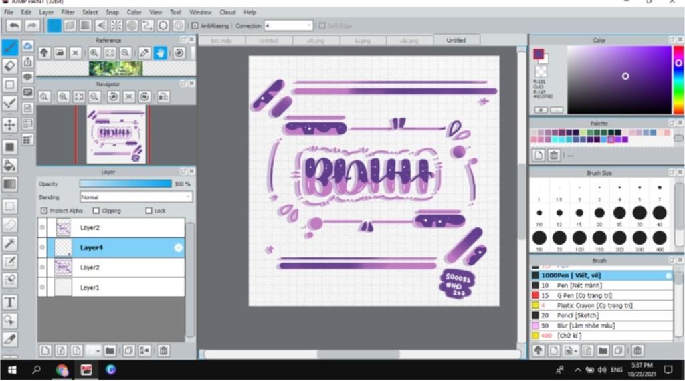Choose brush size 100 in the Brush Size panel
This screenshot has height=381, width=685.
click(x=579, y=238)
